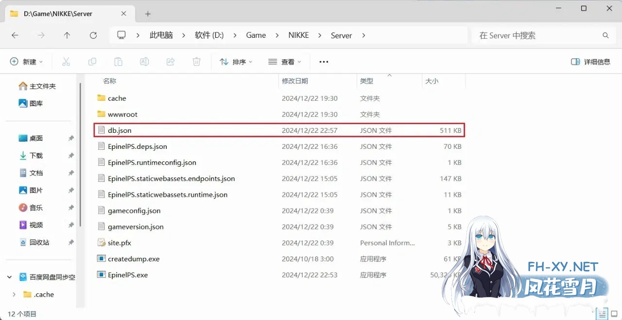This screenshot has height=320, width=622.
Task: Click the Copy icon in the toolbar
Action: (x=92, y=62)
